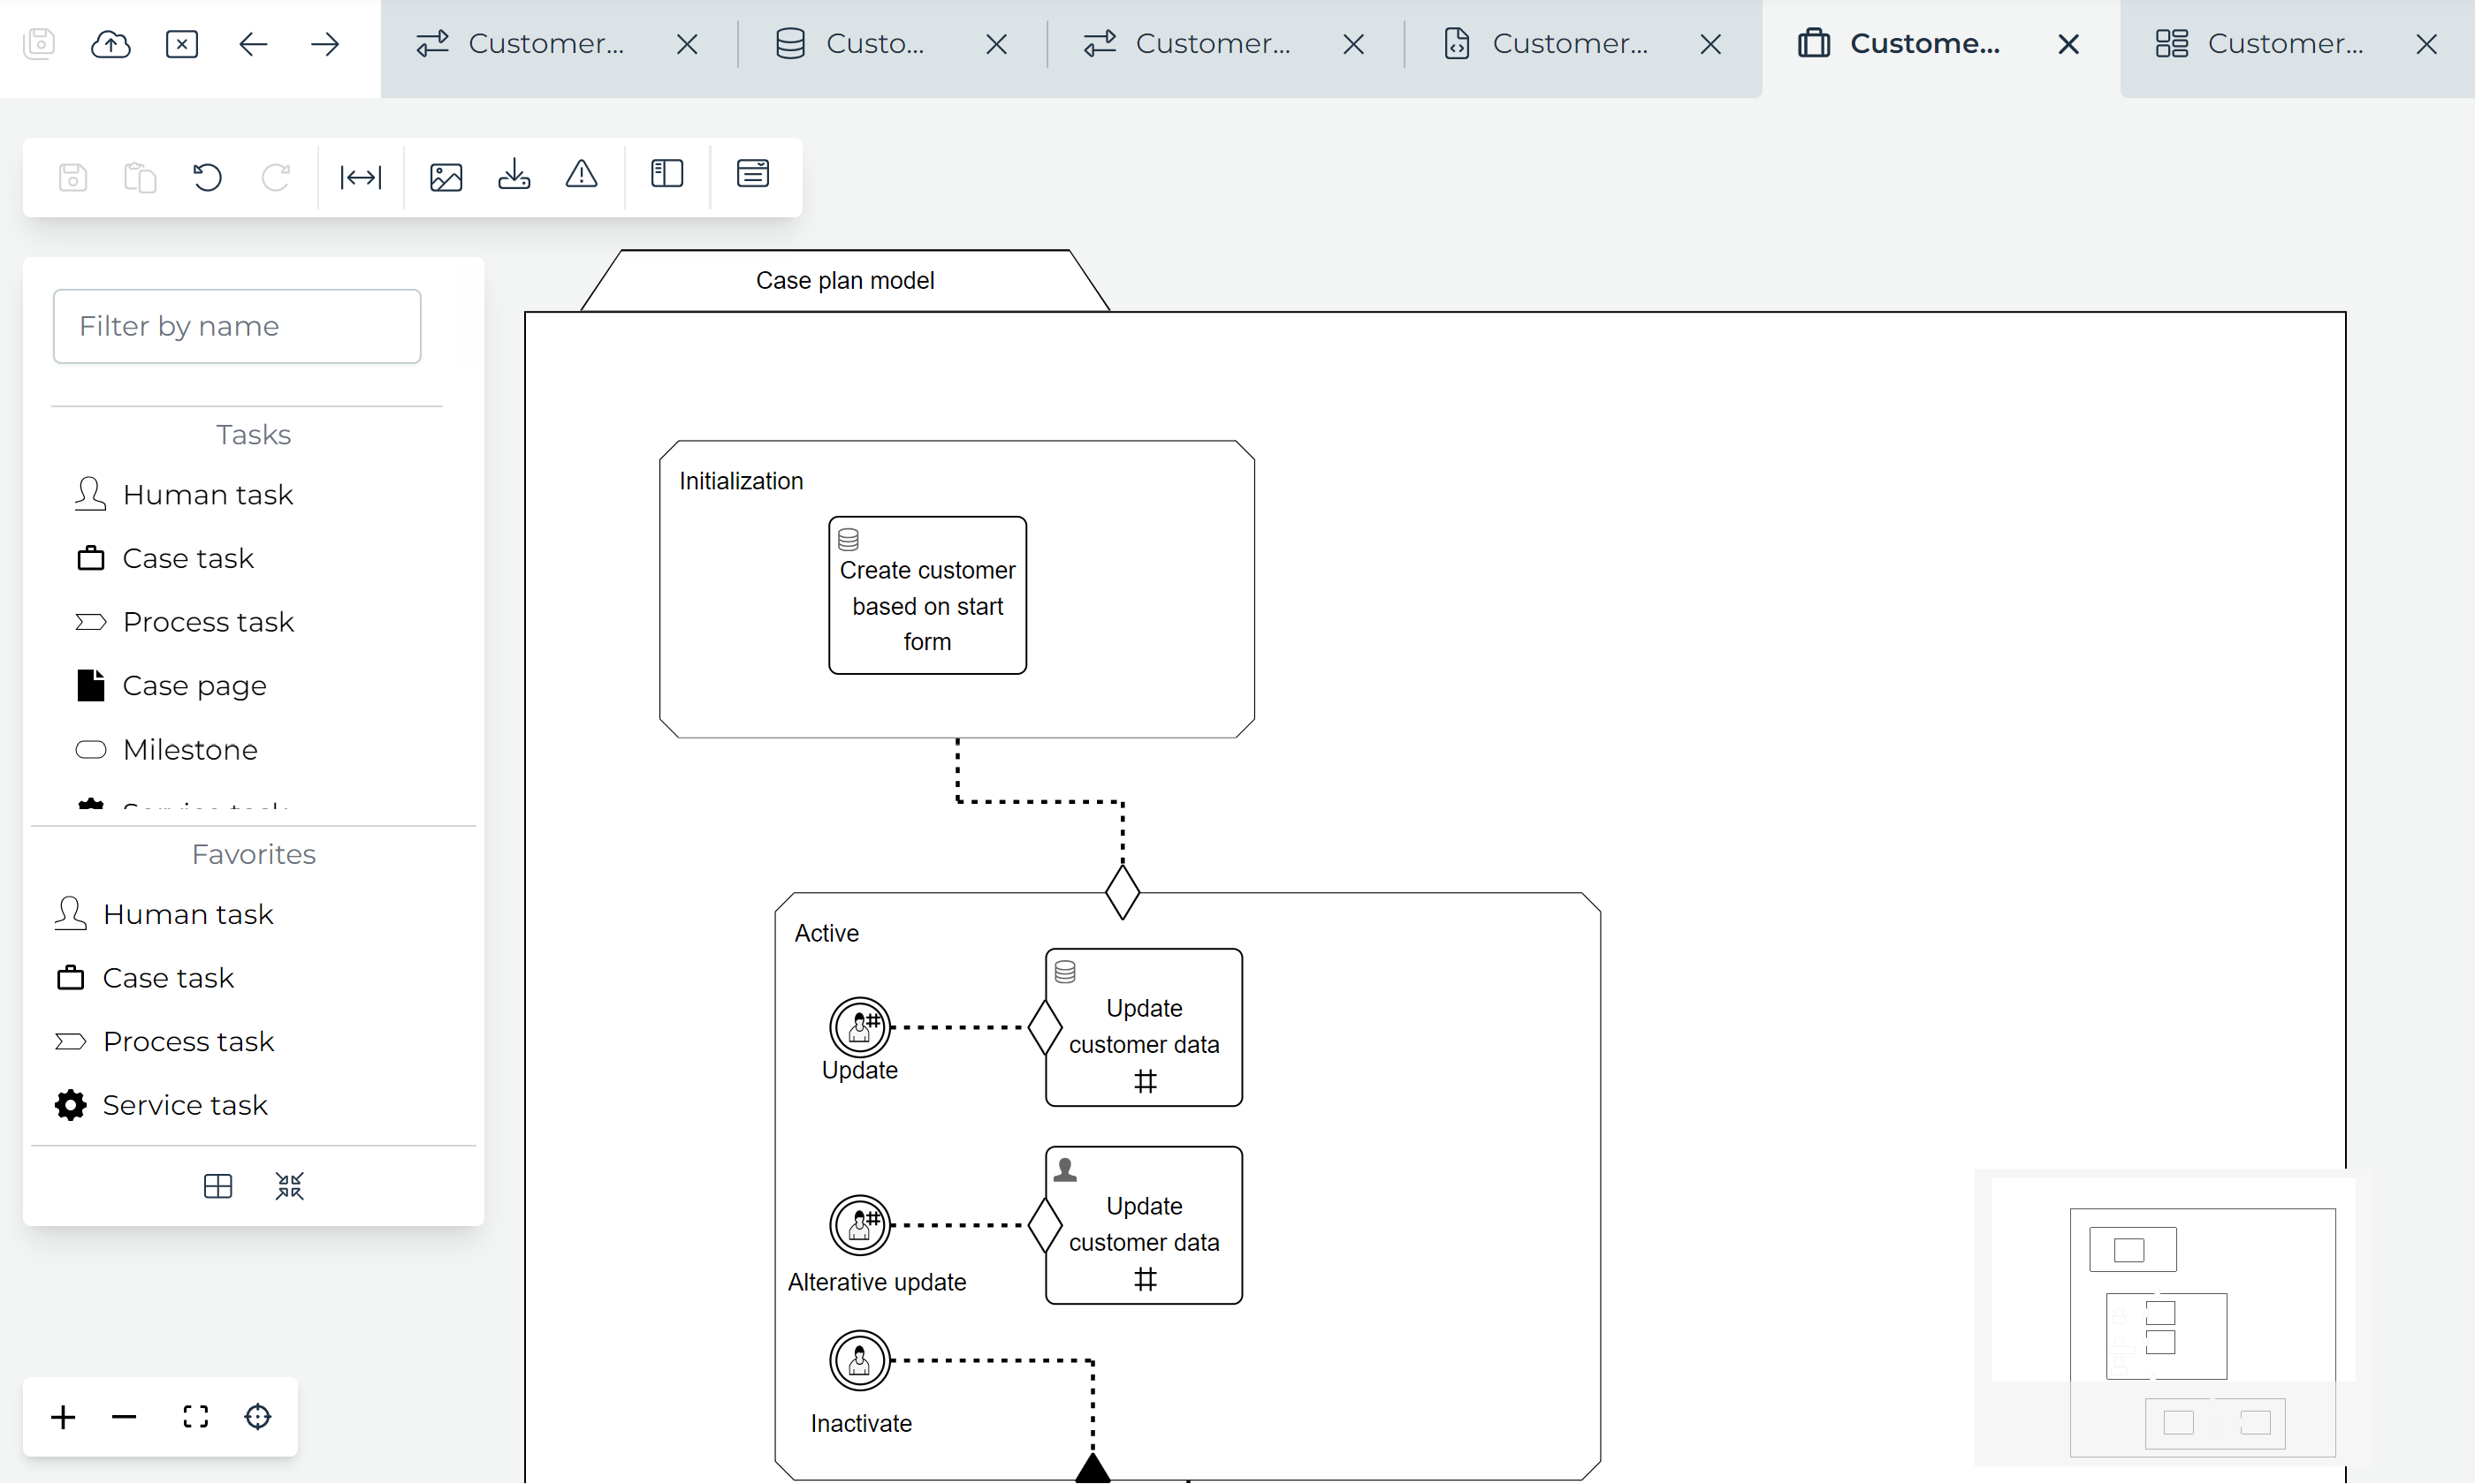Image resolution: width=2475 pixels, height=1484 pixels.
Task: Switch palette to grid layout view
Action: click(217, 1186)
